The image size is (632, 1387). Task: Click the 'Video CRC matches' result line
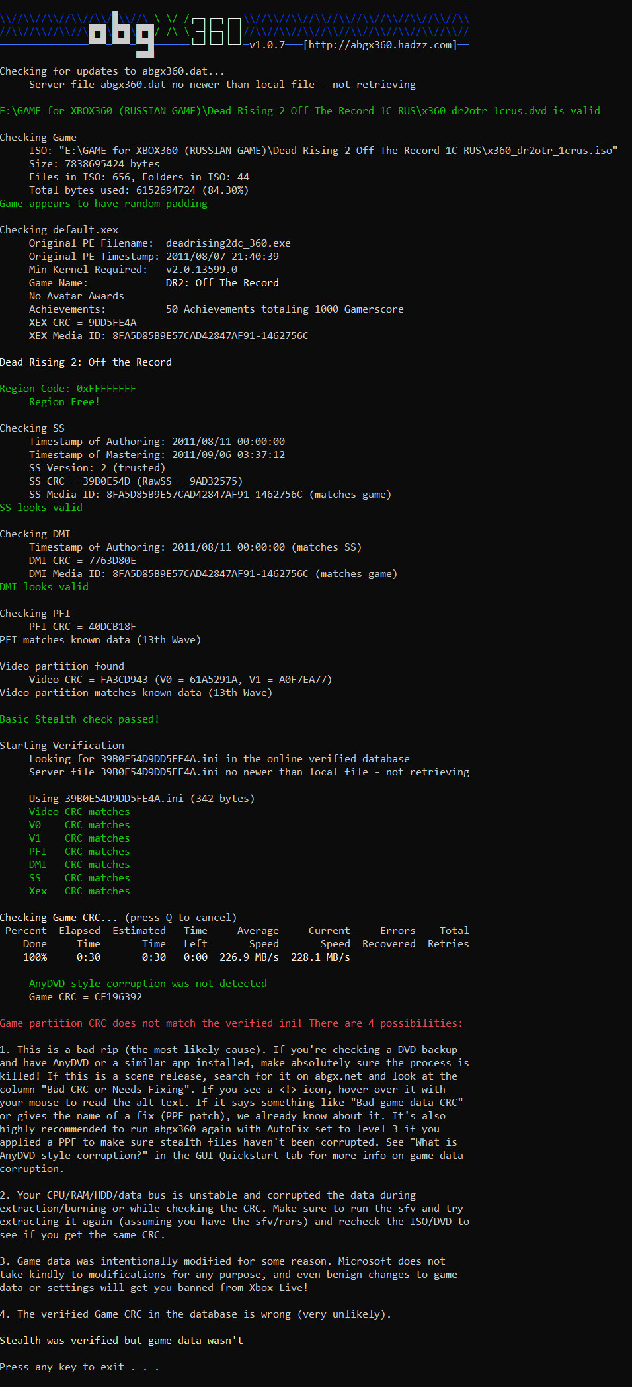click(79, 812)
